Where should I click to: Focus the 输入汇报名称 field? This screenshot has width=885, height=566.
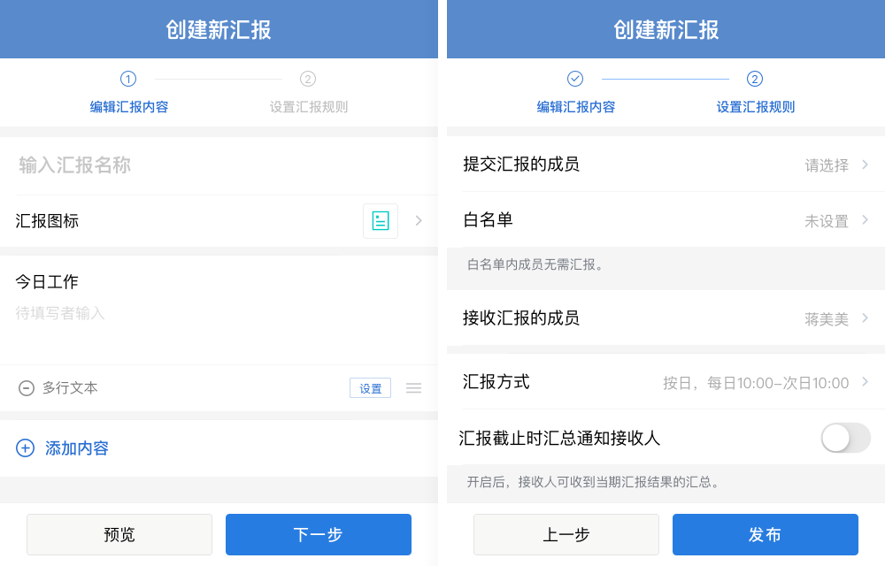[219, 165]
